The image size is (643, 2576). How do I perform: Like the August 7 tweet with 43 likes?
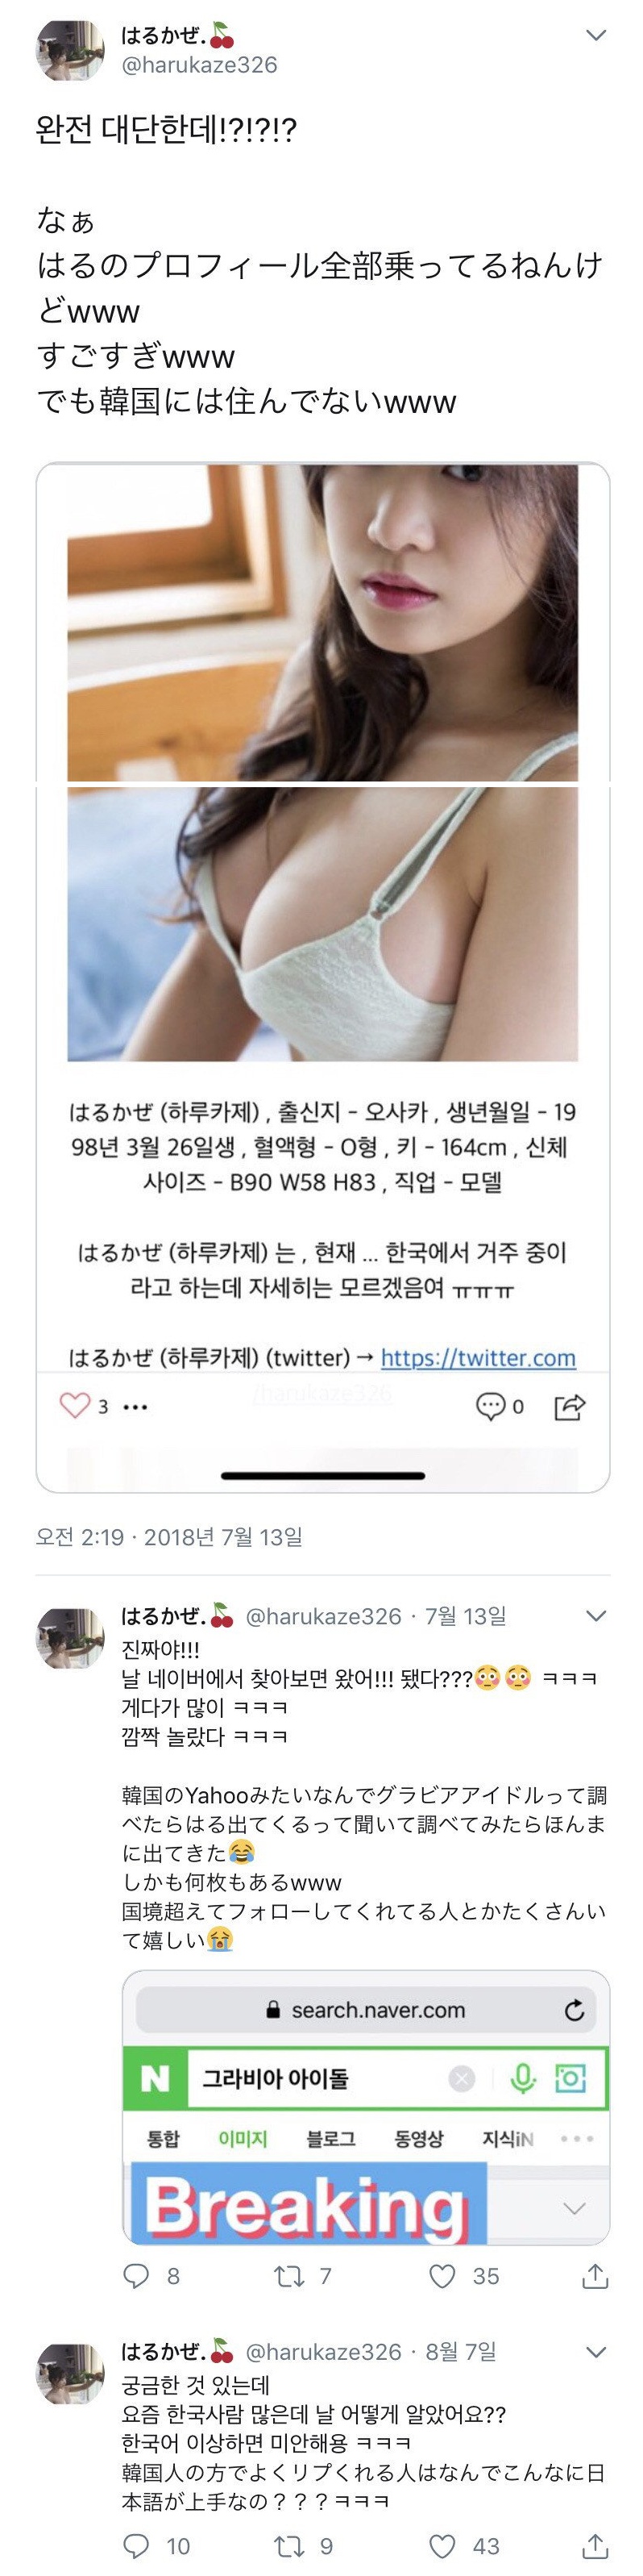442,2546
